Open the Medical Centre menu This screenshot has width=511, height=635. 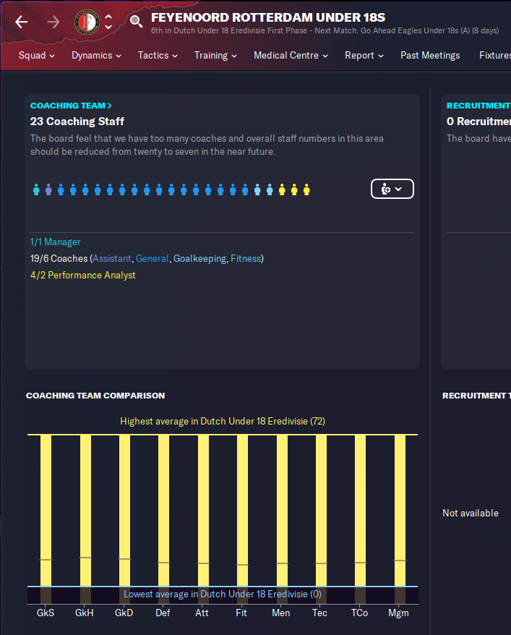coord(291,56)
